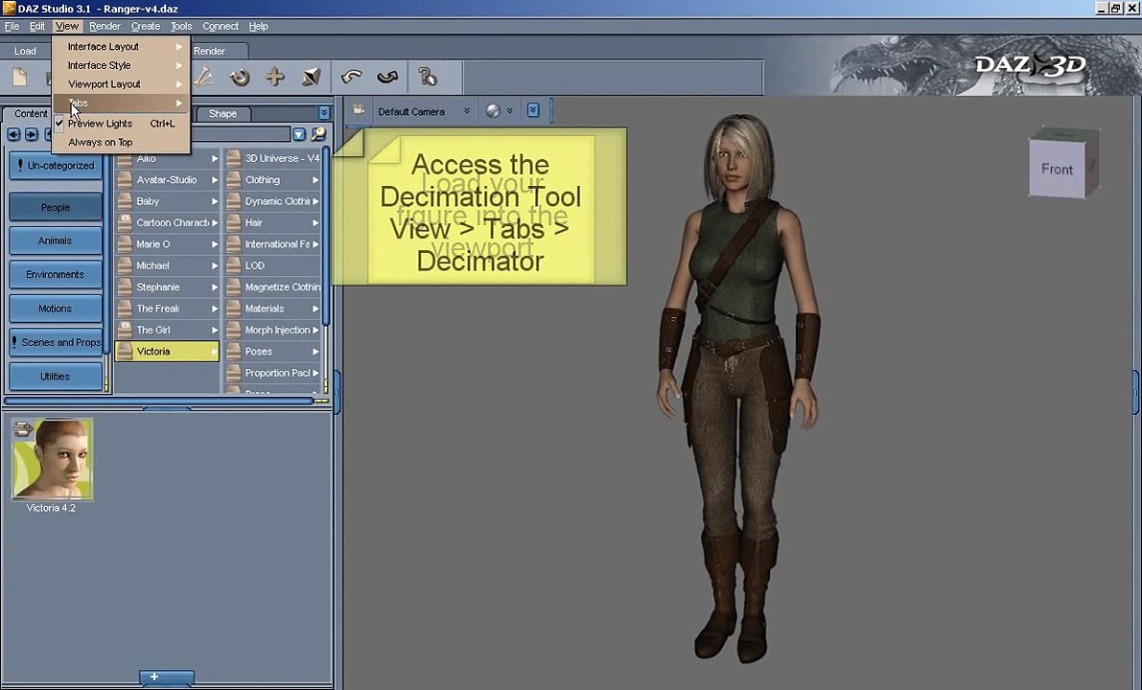Click the Clothing folder icon
The width and height of the screenshot is (1142, 690).
(233, 180)
